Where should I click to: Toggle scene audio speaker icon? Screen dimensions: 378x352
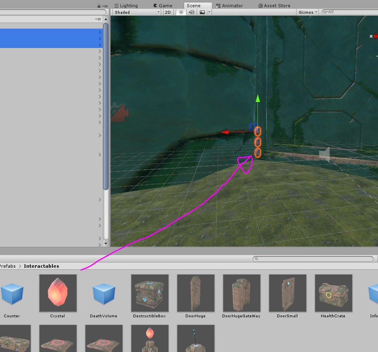pyautogui.click(x=191, y=12)
